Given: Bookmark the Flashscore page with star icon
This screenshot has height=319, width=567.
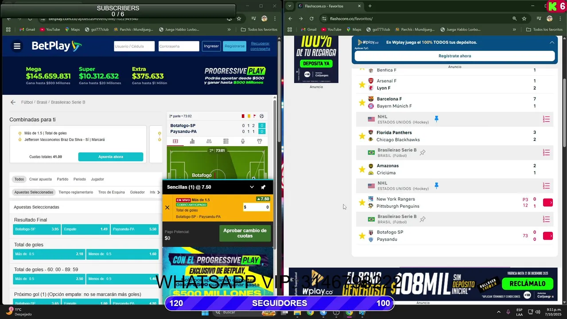Looking at the screenshot, I should point(524,19).
